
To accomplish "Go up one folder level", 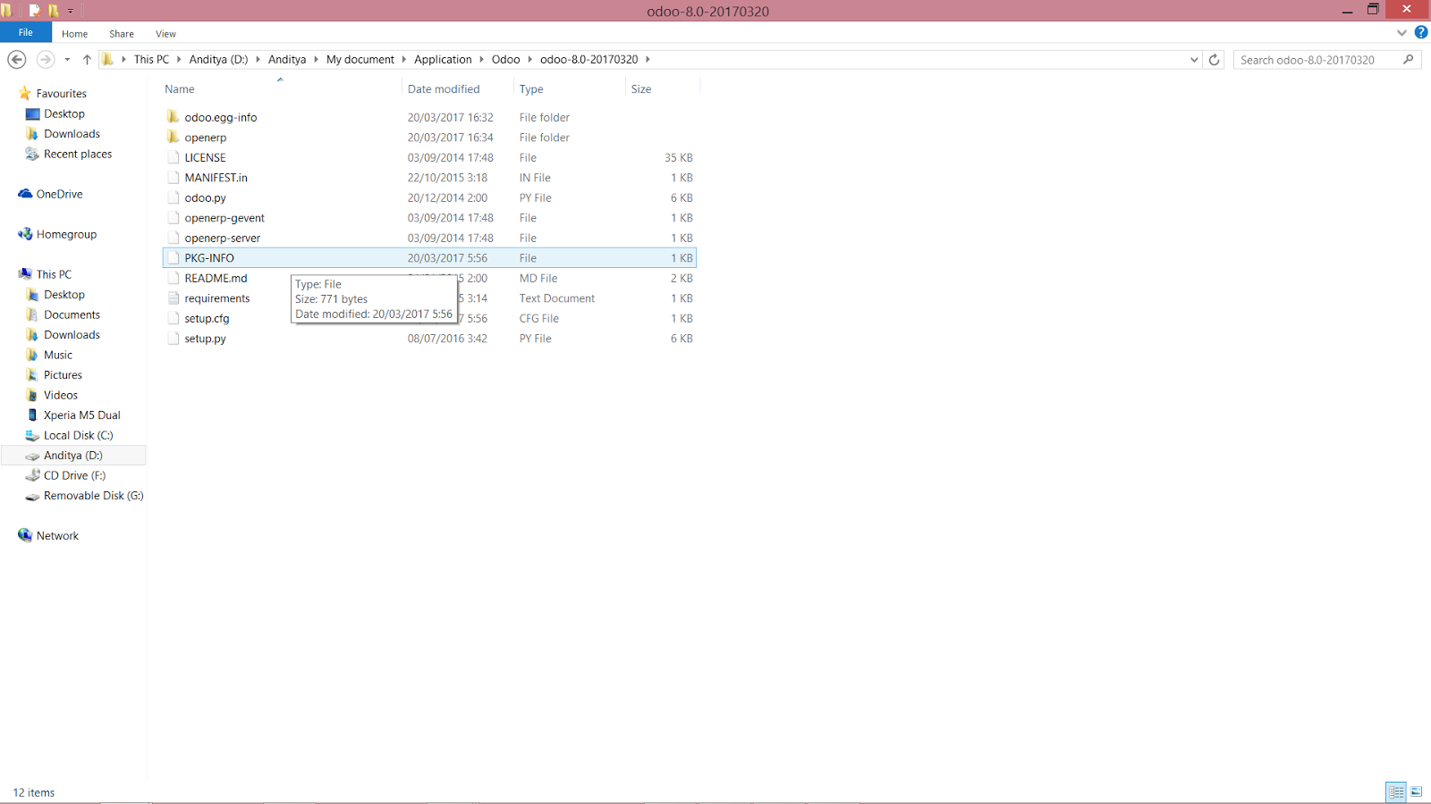I will point(87,59).
